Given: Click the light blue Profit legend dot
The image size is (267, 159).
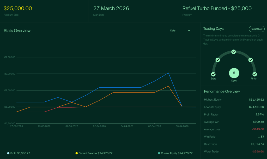Looking at the screenshot, I should (8, 153).
